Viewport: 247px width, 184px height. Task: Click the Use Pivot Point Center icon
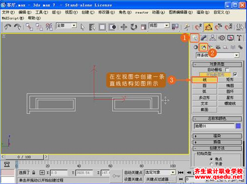175,27
